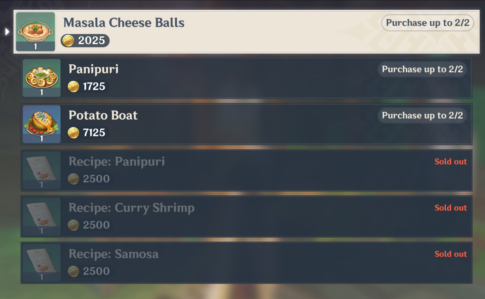Click the white selection arrow beside Masala Cheese Balls

tap(7, 32)
